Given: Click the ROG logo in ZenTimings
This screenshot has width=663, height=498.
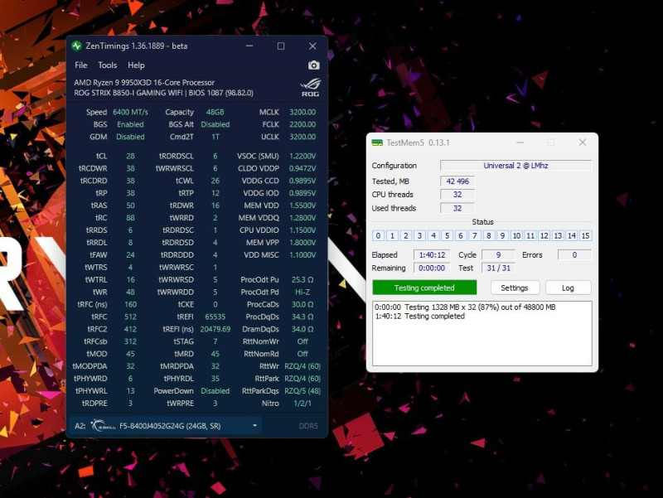Looking at the screenshot, I should (x=311, y=88).
